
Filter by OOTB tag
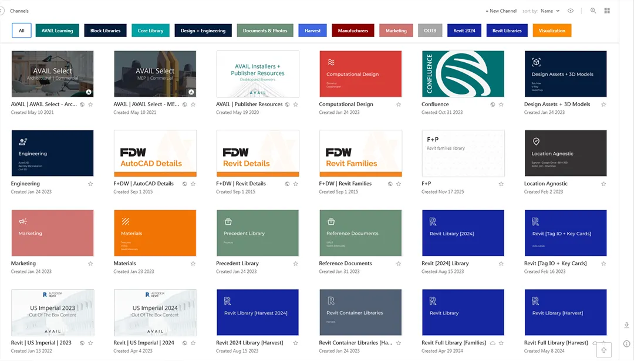(x=430, y=31)
